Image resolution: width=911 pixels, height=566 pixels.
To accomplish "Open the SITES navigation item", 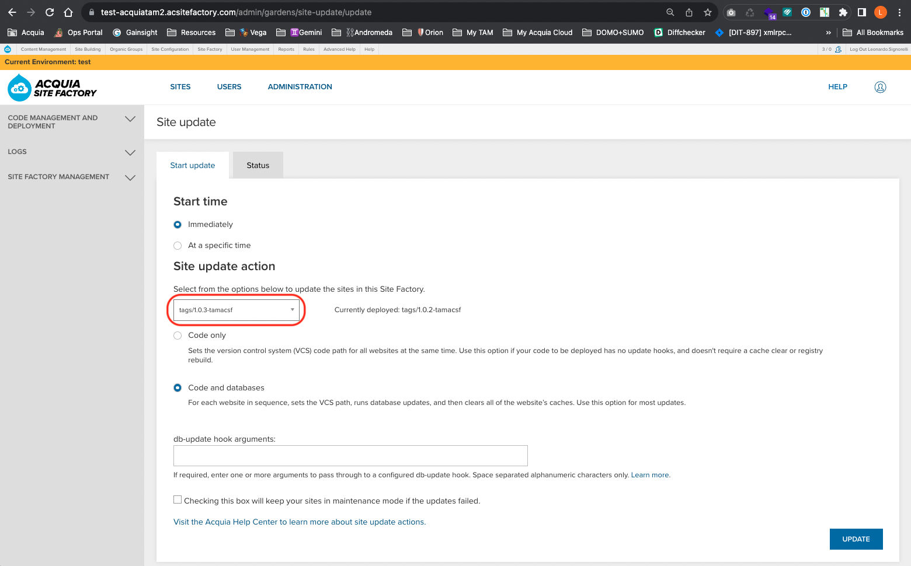I will [180, 87].
